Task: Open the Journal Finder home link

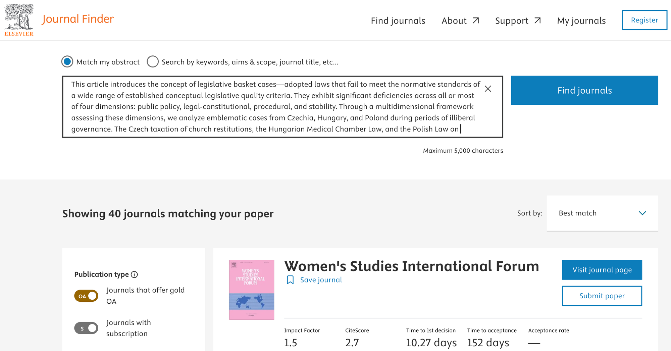Action: point(78,19)
